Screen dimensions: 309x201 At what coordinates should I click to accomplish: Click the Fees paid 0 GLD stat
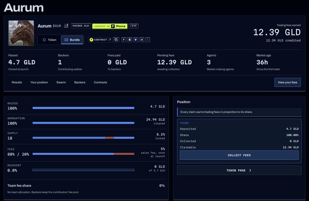117,62
